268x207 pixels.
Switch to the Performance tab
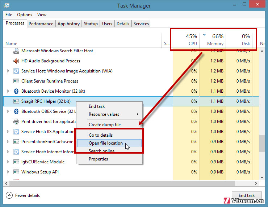pos(41,24)
